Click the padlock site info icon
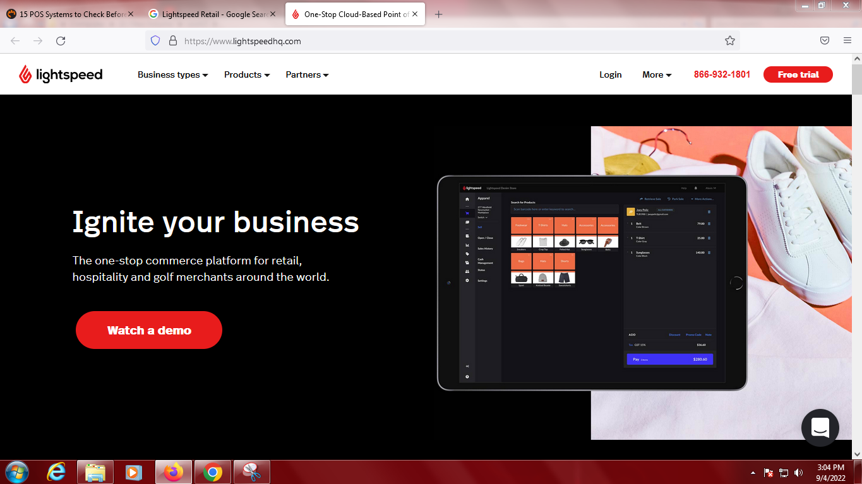Screen dimensions: 862x484 point(172,40)
